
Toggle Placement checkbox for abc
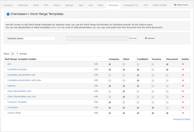coord(167,64)
